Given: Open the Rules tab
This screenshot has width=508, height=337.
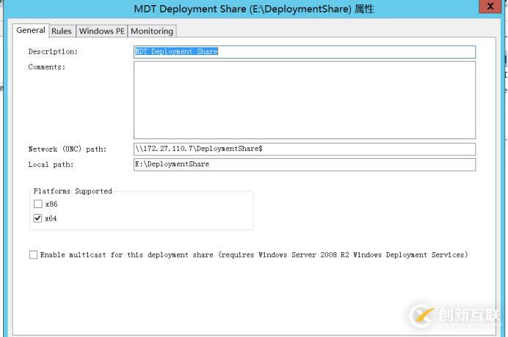Looking at the screenshot, I should 62,31.
